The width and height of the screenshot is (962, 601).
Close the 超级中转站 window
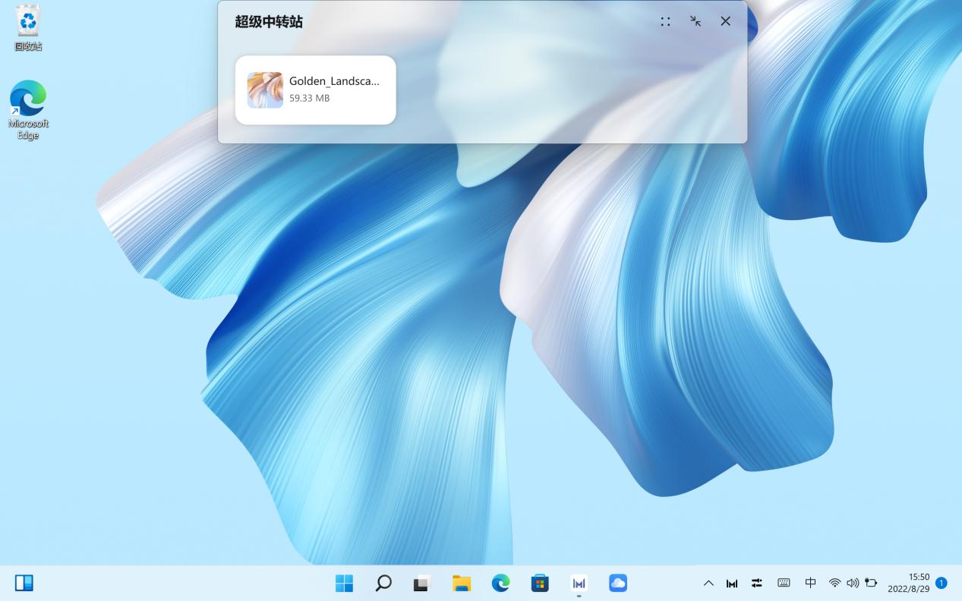tap(725, 21)
